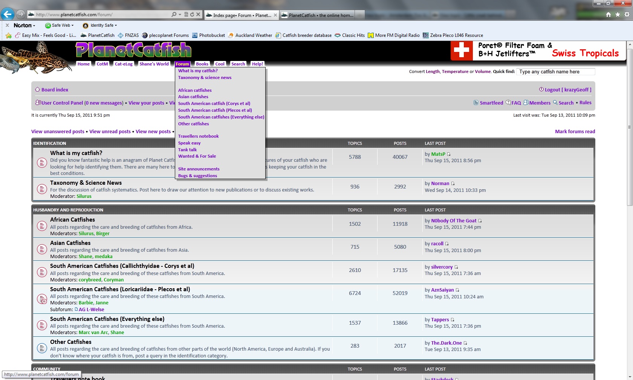Open moderator Silurus profile under Taxonomy
This screenshot has height=380, width=633.
coord(84,196)
